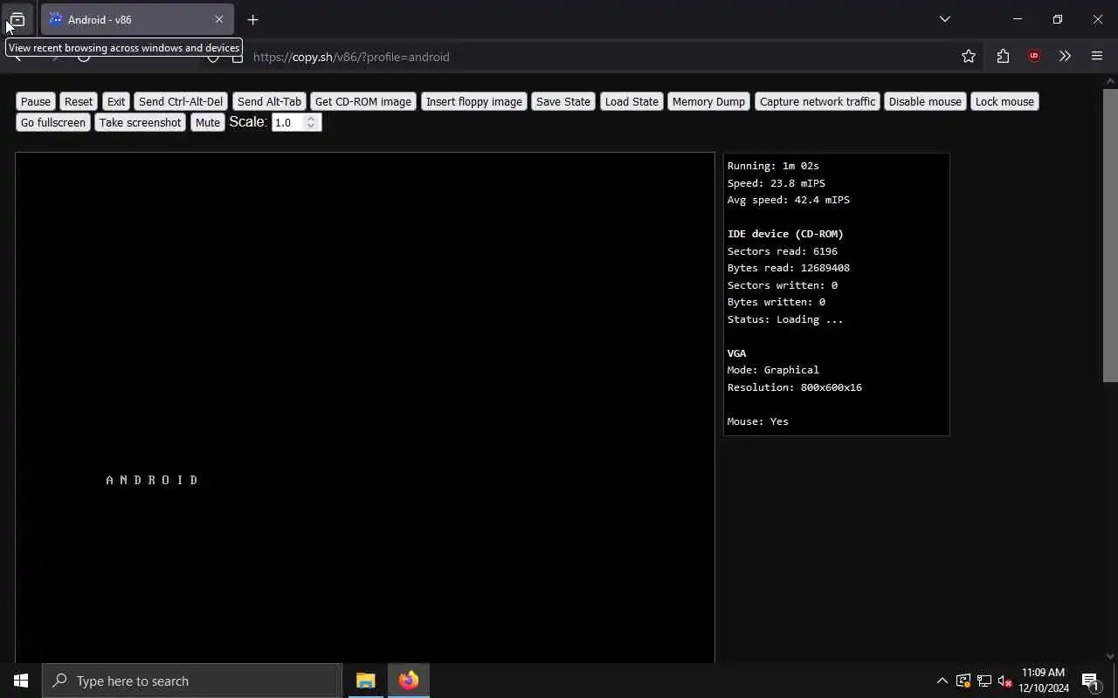The width and height of the screenshot is (1118, 698).
Task: Click Get CD-ROM image
Action: (363, 101)
